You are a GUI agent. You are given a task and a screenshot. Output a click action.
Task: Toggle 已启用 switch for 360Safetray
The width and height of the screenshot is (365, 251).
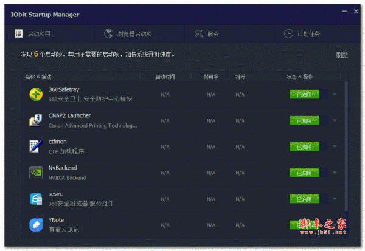click(308, 94)
